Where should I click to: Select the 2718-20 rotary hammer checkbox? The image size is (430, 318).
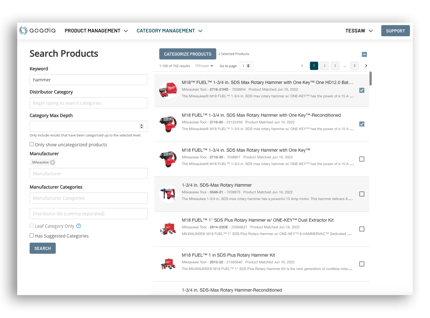point(362,159)
